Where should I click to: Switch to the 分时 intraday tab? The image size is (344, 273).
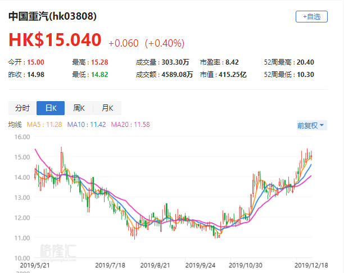[22, 108]
